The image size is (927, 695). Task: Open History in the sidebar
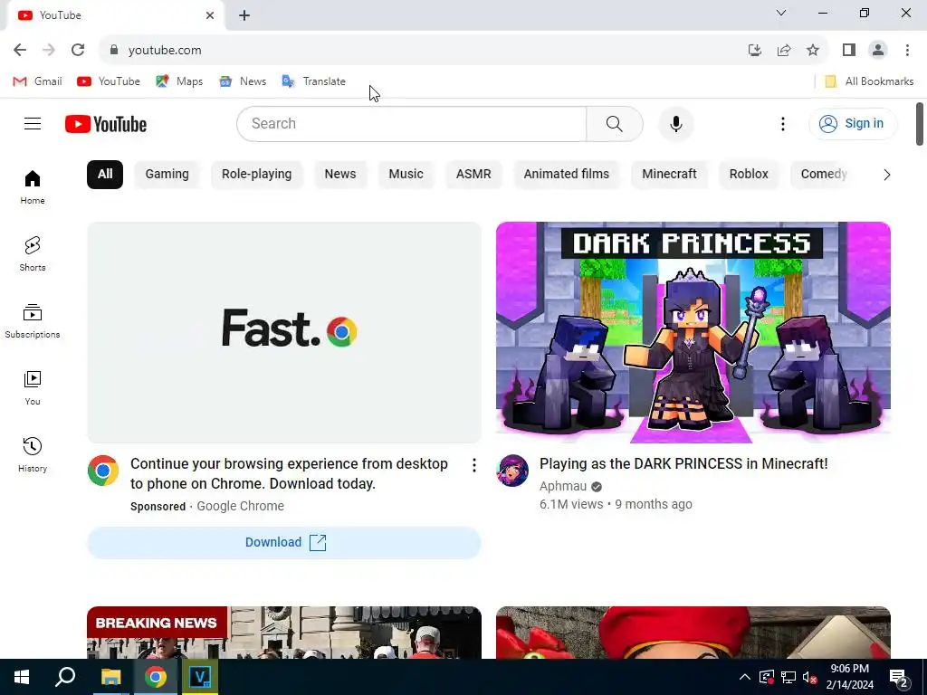pos(33,455)
